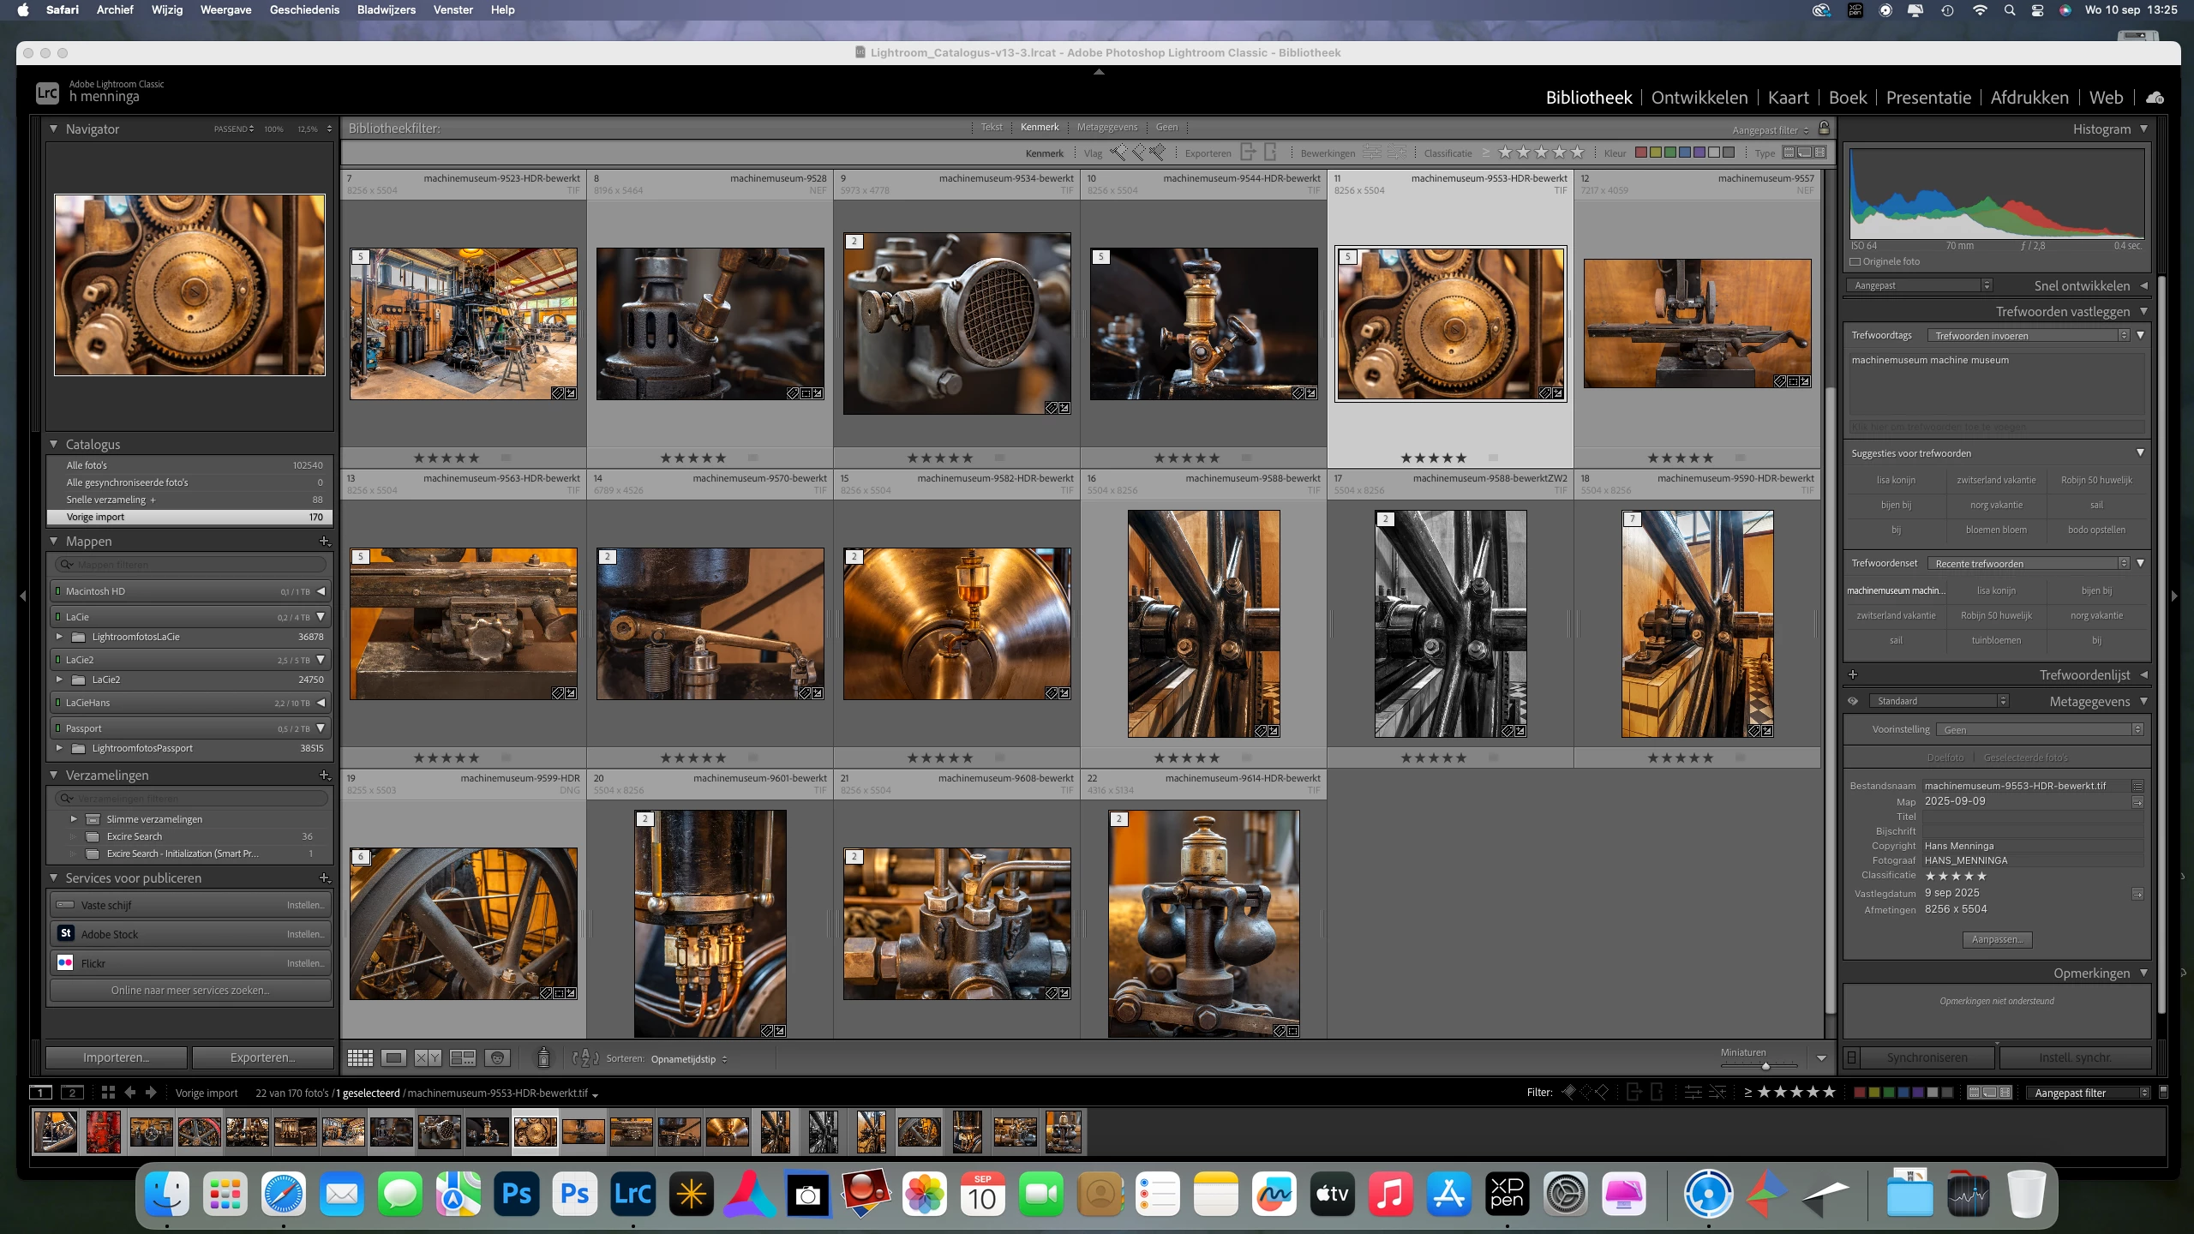
Task: Expand the LightroomfotosLaCie folder
Action: (x=59, y=637)
